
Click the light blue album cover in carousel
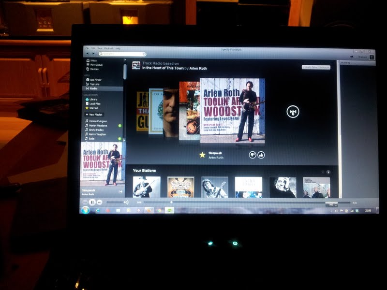coord(156,111)
